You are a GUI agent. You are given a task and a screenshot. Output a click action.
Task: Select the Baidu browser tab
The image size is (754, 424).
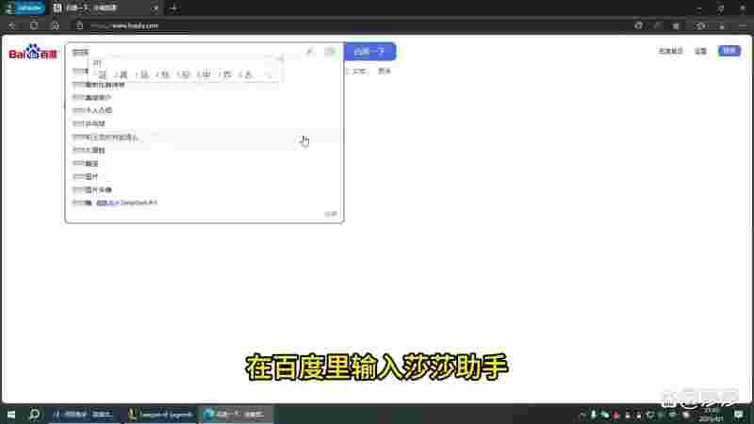tap(105, 8)
